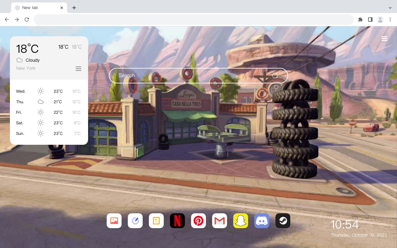
Task: Click the current 18°C temperature reading
Action: (x=27, y=49)
